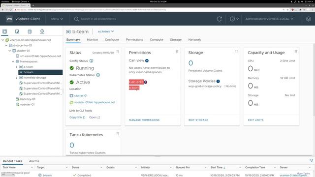Click the copy link clipboard icon

pos(84,118)
